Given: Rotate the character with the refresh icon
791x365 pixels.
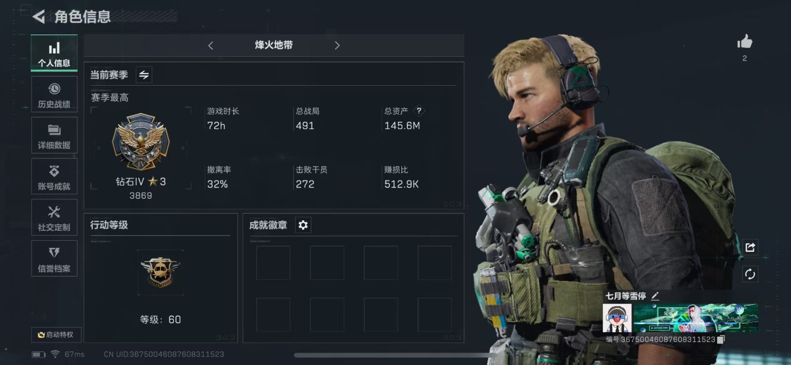Looking at the screenshot, I should [x=750, y=274].
